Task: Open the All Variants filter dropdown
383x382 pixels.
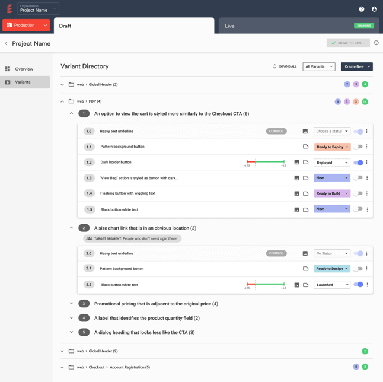Action: (x=319, y=66)
